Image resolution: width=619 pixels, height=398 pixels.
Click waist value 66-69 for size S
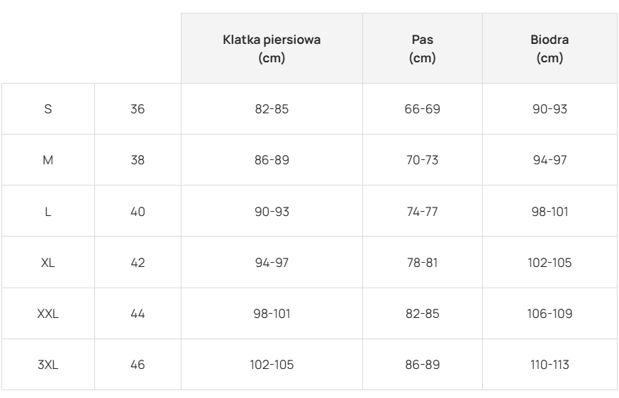tap(423, 109)
